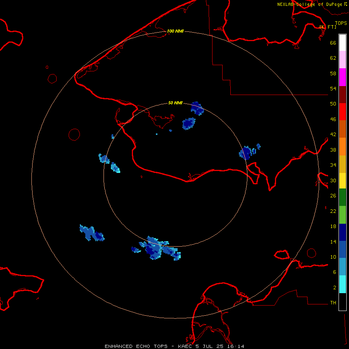The width and height of the screenshot is (349, 349).
Task: Choose the cyan legend swatch
Action: click(x=342, y=284)
